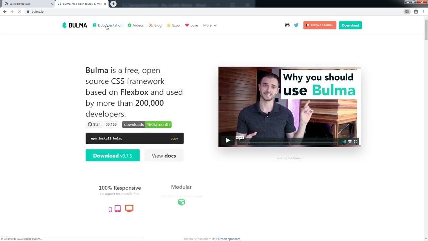428x241 pixels.
Task: Open the Blog nav item
Action: 155,25
